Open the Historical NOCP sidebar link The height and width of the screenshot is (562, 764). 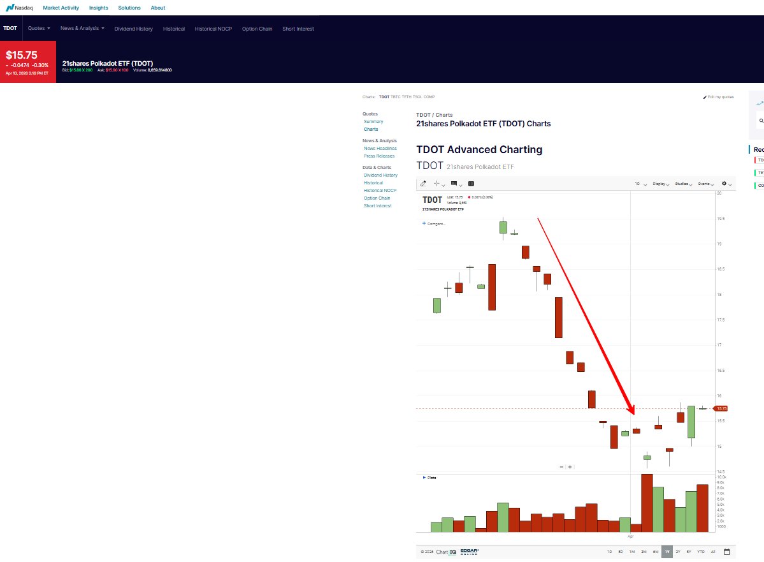tap(380, 191)
